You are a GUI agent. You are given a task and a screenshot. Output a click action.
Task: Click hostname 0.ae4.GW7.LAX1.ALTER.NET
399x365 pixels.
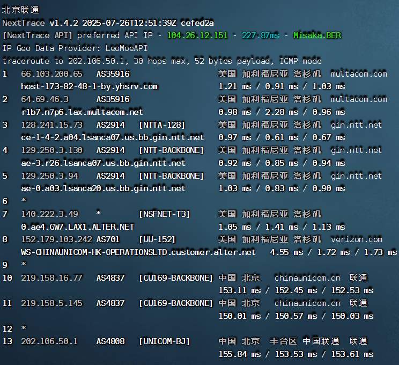click(77, 227)
